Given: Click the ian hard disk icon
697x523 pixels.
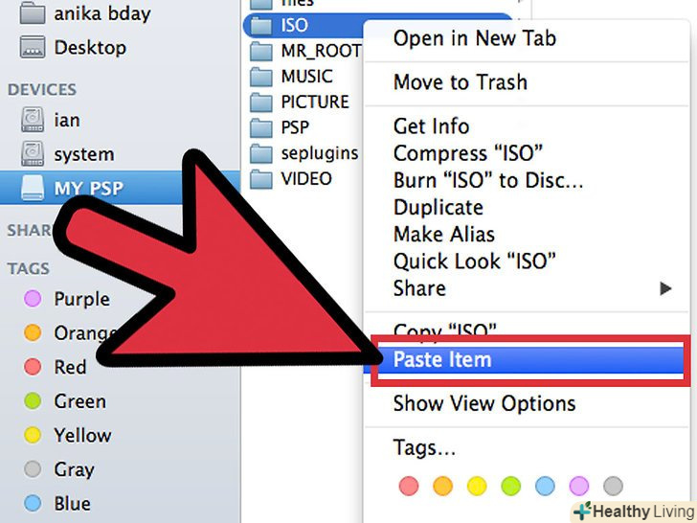Looking at the screenshot, I should pyautogui.click(x=33, y=120).
